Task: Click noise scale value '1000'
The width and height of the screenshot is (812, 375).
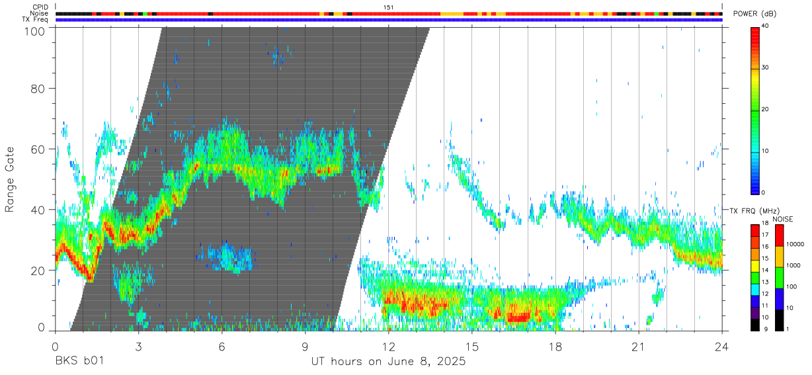Action: tap(793, 265)
